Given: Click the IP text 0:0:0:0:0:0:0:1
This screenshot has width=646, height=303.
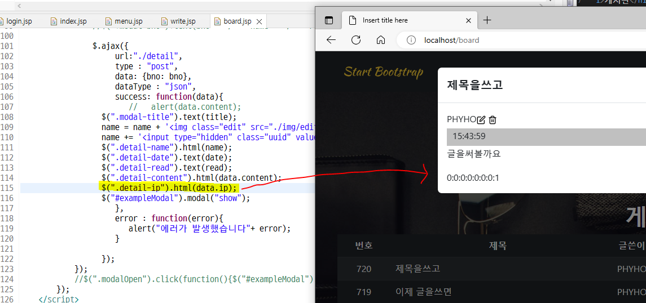Looking at the screenshot, I should [473, 178].
